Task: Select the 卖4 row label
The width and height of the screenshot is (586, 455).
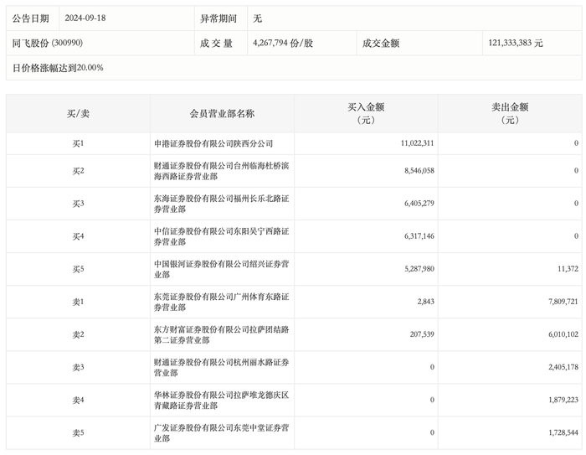Action: pos(78,400)
